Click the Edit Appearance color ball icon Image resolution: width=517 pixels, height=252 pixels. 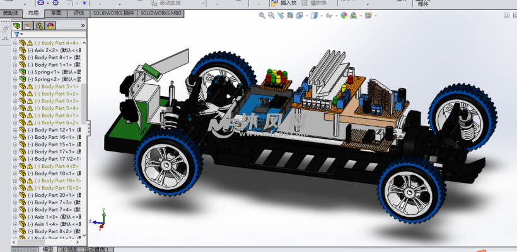click(x=344, y=16)
